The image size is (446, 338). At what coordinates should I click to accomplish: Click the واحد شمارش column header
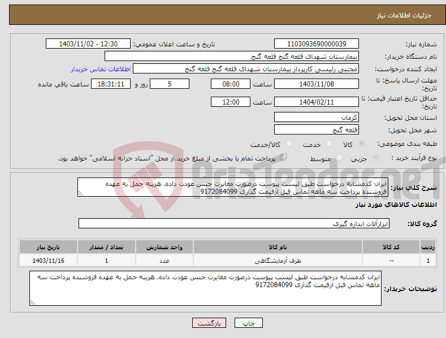tap(164, 247)
